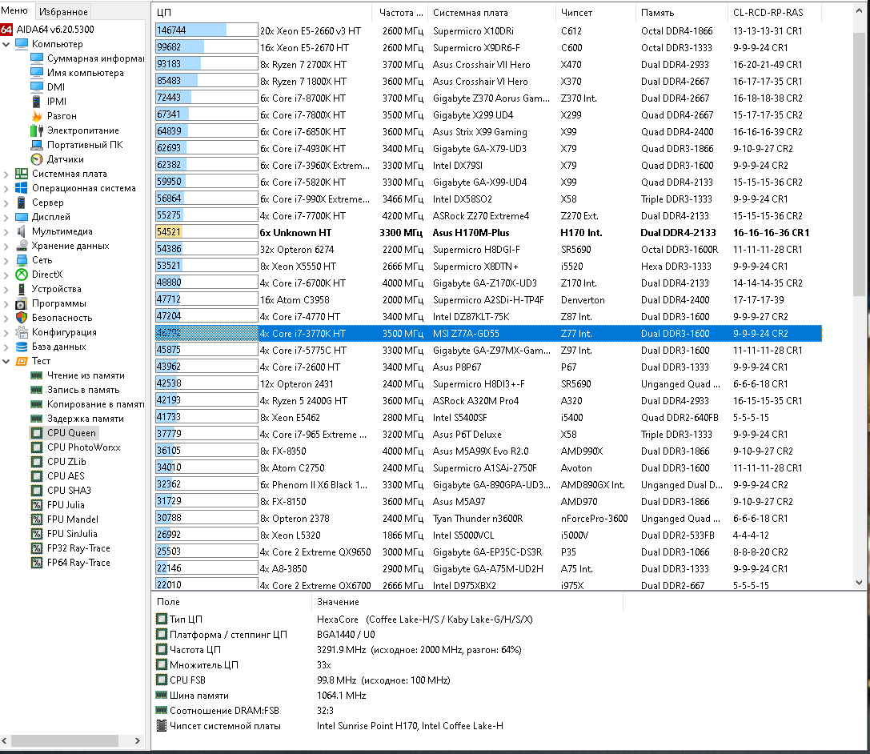Click the CPU PhotoWorxx benchmark icon

[37, 447]
